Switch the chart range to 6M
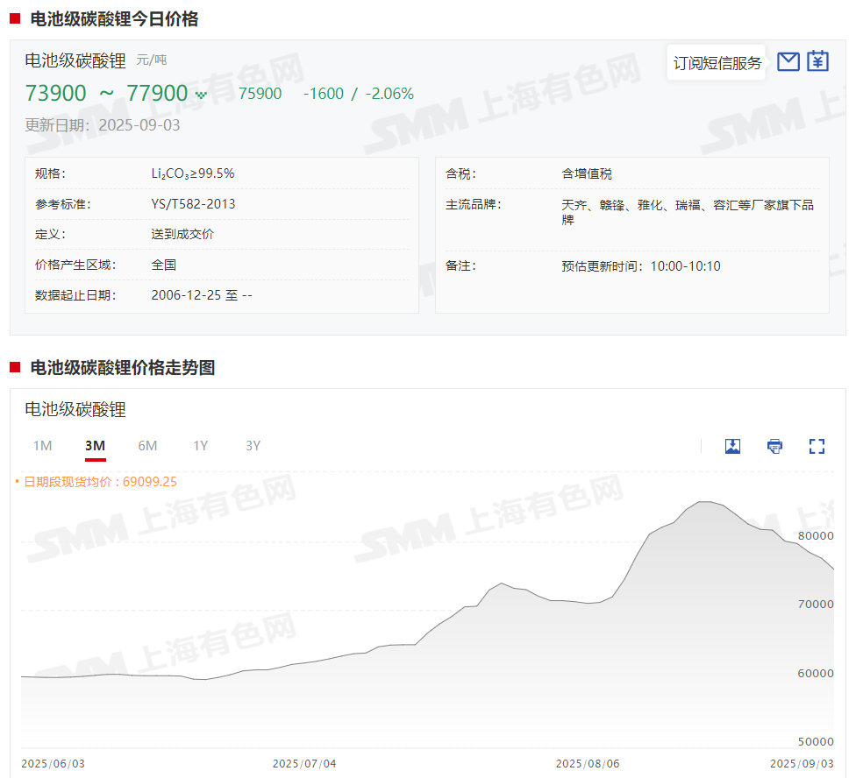This screenshot has height=778, width=856. (x=147, y=446)
